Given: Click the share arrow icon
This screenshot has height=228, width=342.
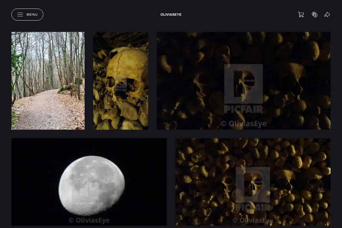Looking at the screenshot, I should coord(327,15).
